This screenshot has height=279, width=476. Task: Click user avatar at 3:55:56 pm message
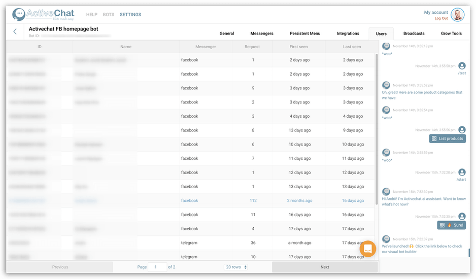[462, 130]
